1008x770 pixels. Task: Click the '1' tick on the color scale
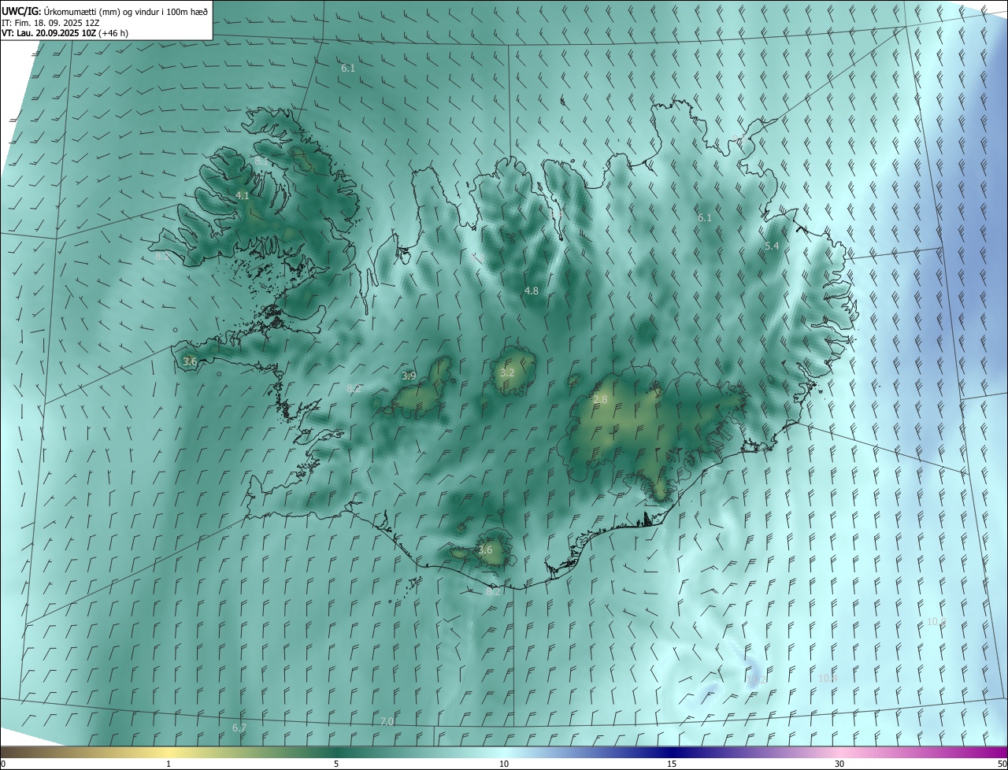169,764
